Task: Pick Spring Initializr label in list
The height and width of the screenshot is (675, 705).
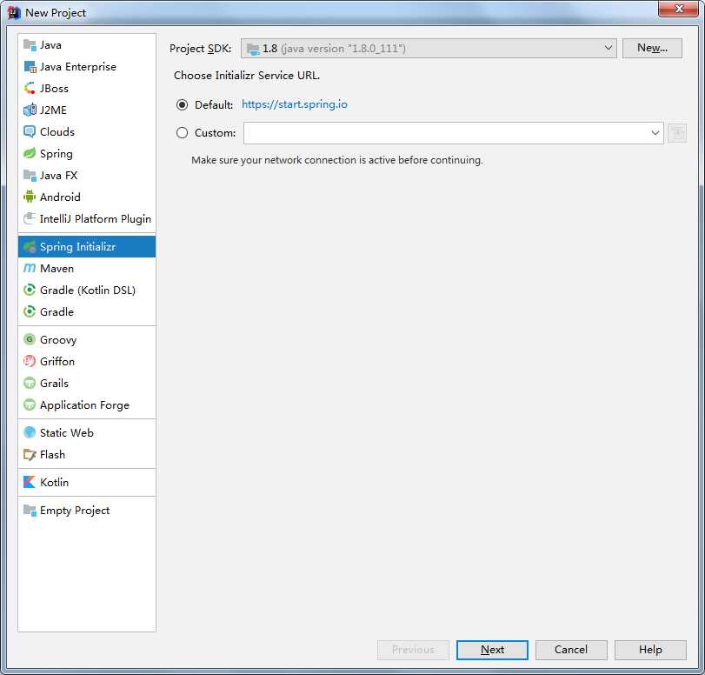Action: [77, 246]
